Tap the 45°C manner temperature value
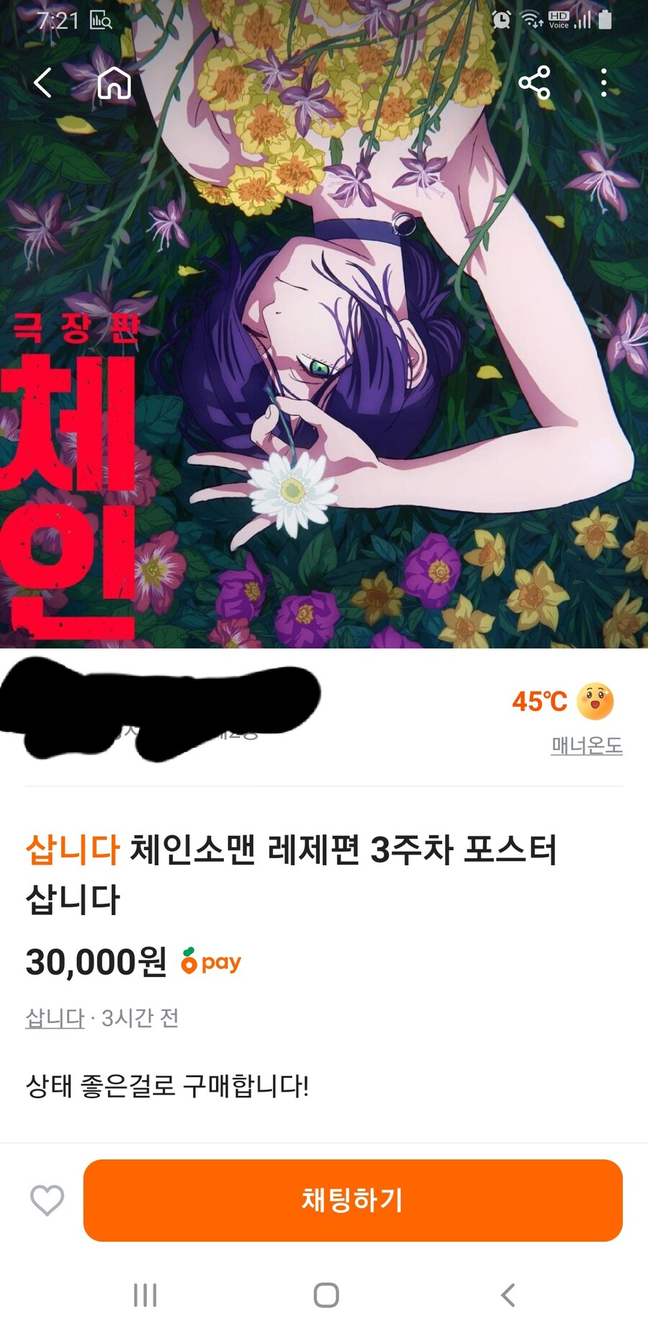 pos(539,701)
